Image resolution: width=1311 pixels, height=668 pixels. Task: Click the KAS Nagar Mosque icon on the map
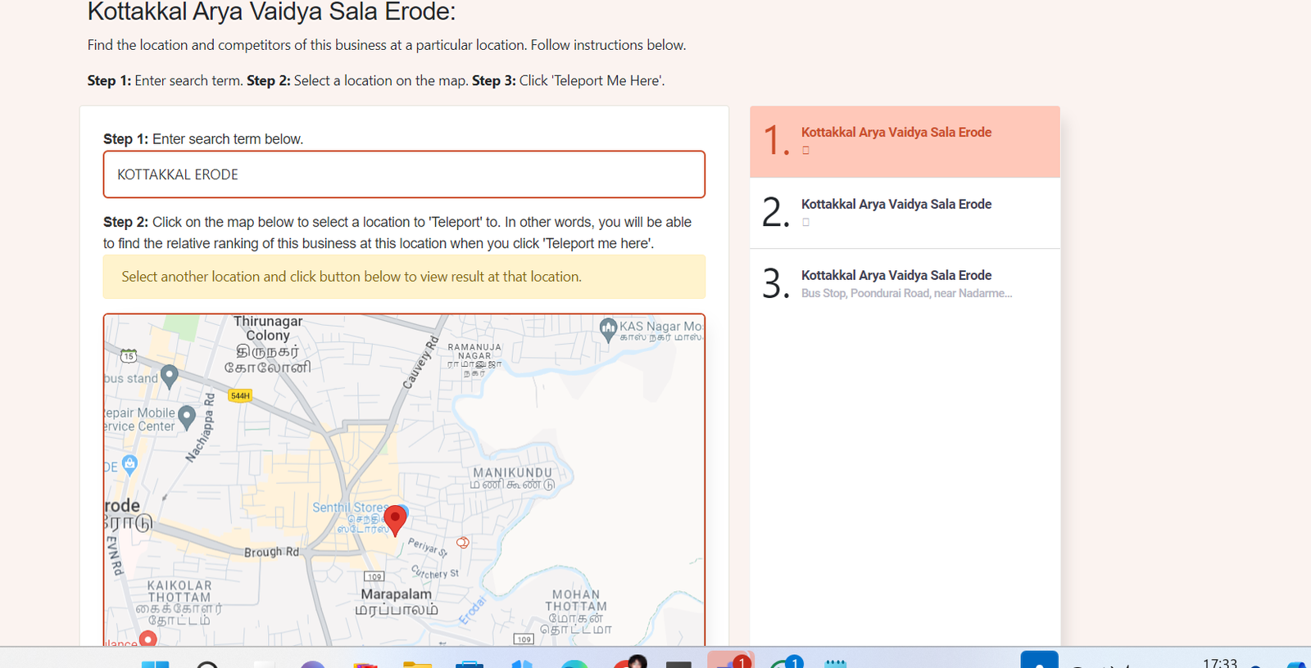click(x=608, y=330)
